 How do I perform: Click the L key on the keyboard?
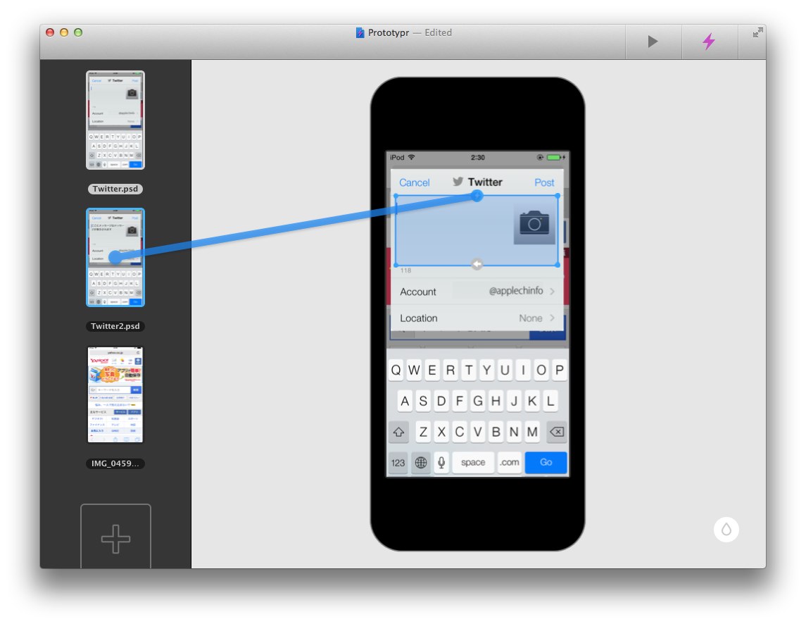(550, 401)
